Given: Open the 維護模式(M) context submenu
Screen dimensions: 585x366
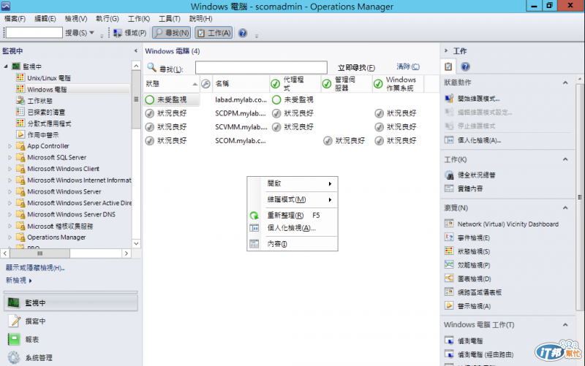Looking at the screenshot, I should point(292,199).
